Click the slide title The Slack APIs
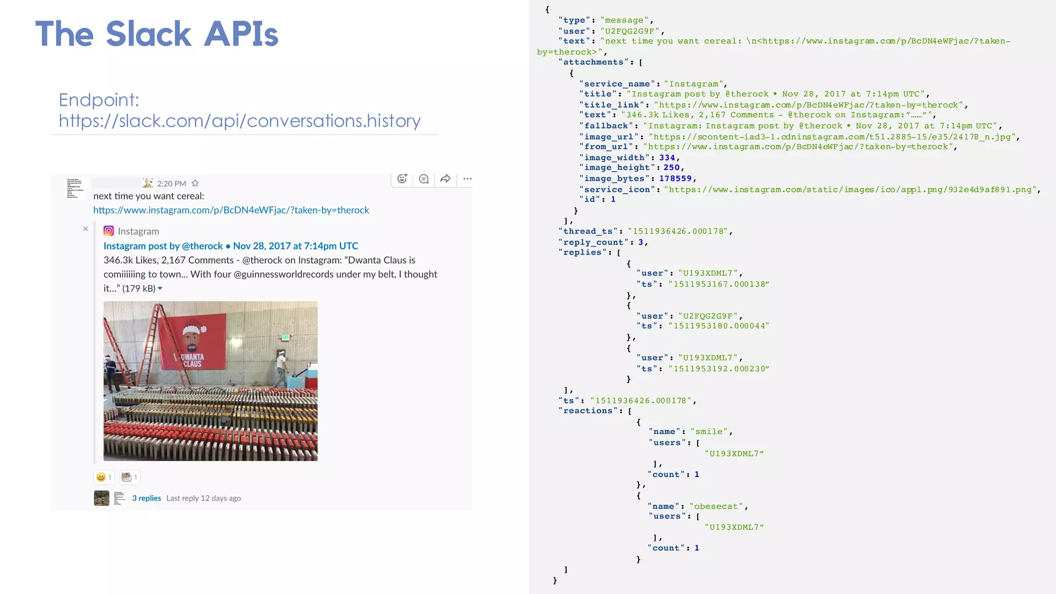1056x594 pixels. 157,34
